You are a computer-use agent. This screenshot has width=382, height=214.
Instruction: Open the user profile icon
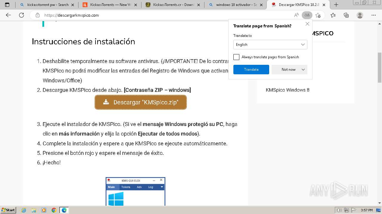360,15
